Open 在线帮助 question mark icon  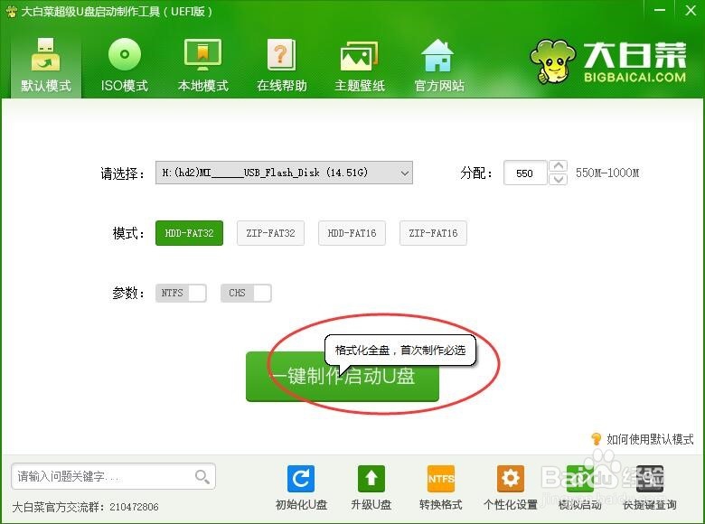[x=282, y=55]
